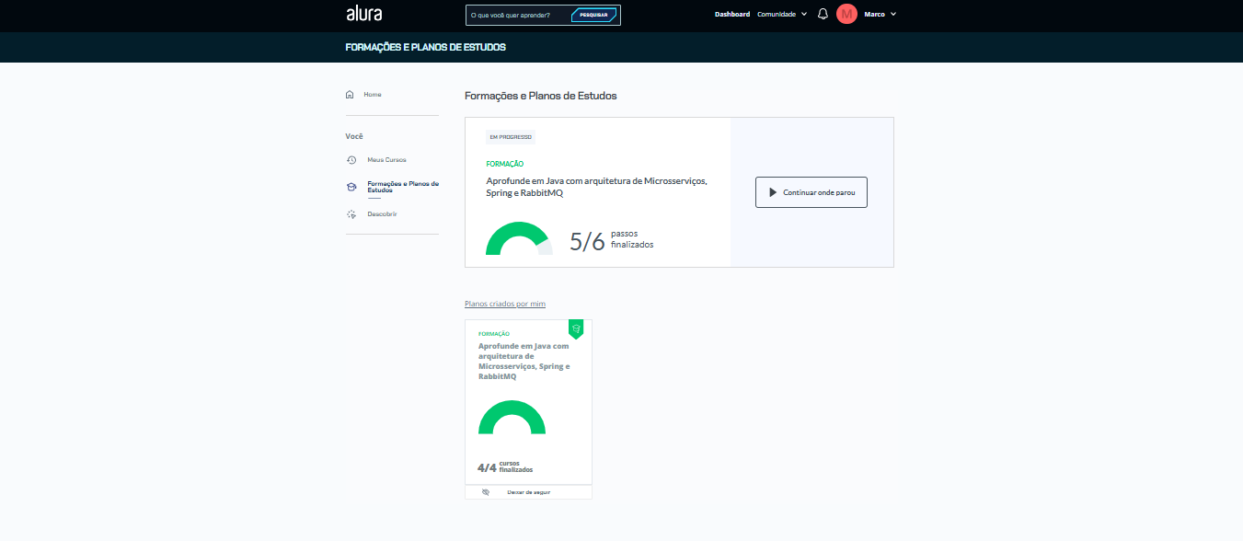The width and height of the screenshot is (1243, 541).
Task: Click Deixar de seguir on the card
Action: click(x=528, y=492)
